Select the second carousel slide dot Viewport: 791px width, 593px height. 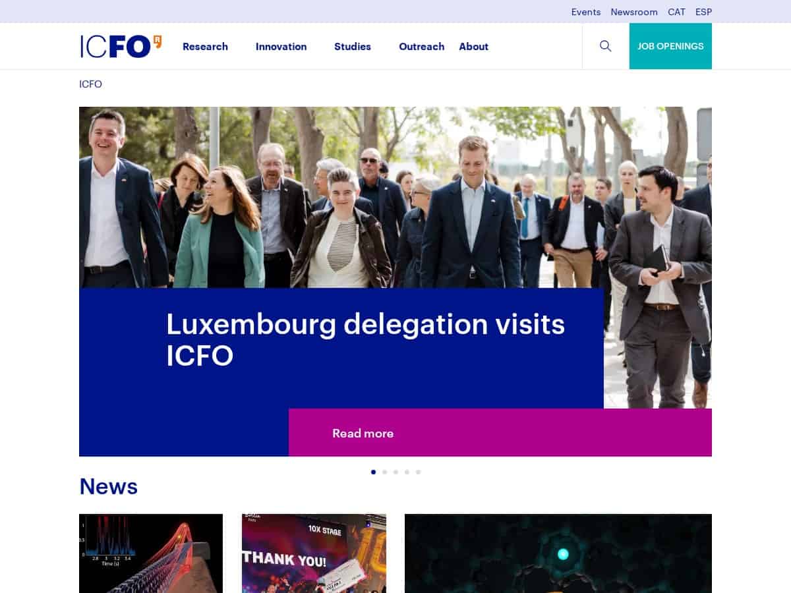pyautogui.click(x=385, y=472)
